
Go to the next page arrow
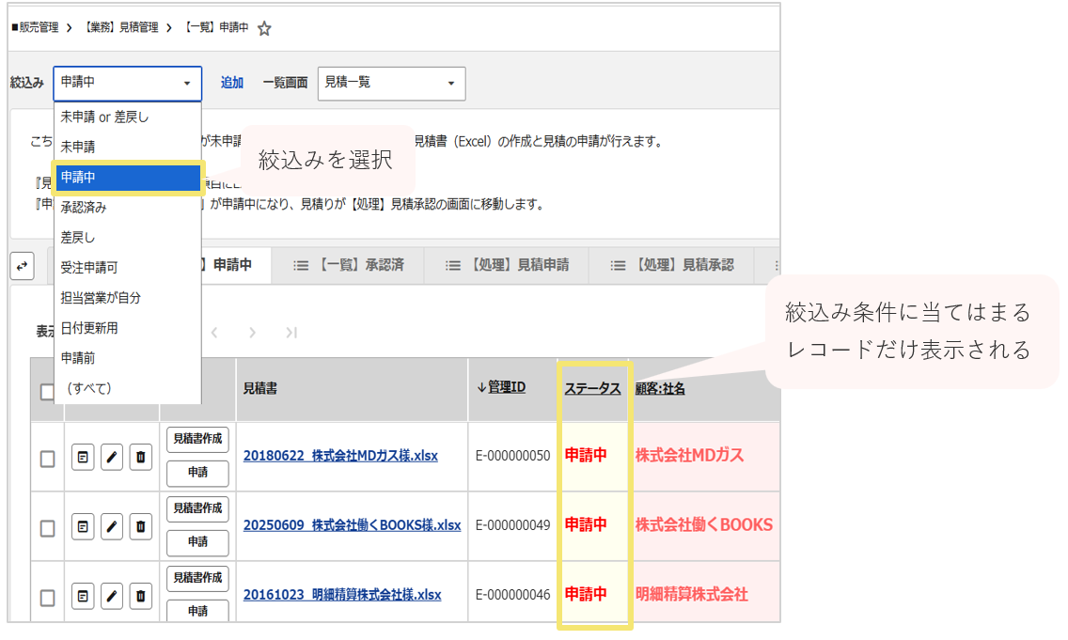[253, 333]
